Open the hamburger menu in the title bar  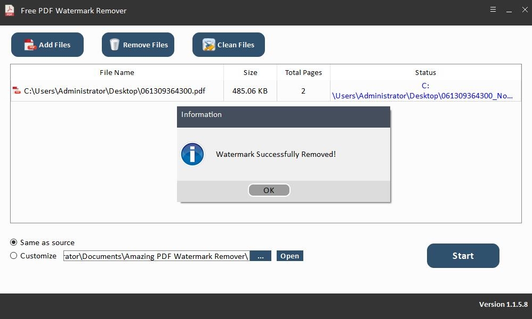493,10
